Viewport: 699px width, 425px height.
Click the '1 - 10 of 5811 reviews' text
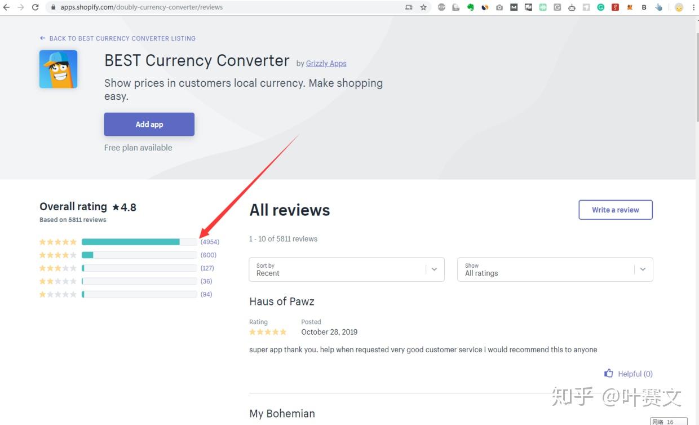pyautogui.click(x=283, y=239)
